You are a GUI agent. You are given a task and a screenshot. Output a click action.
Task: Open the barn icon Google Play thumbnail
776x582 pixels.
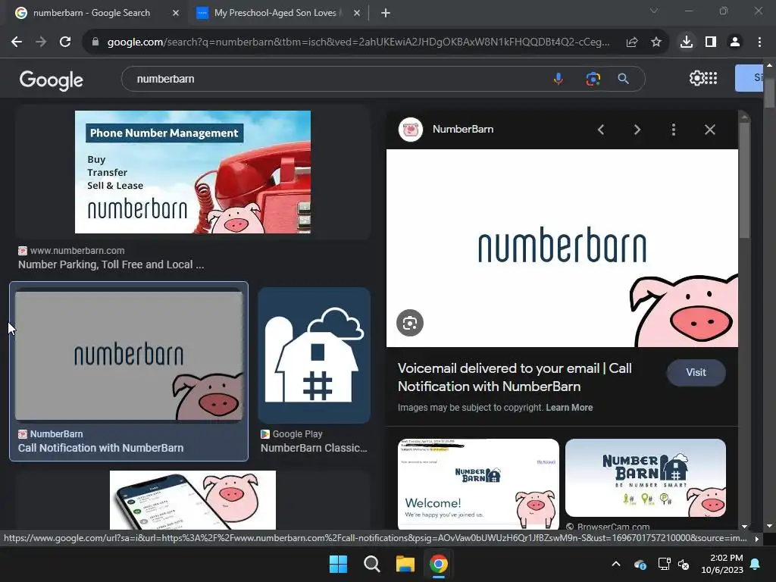[314, 355]
